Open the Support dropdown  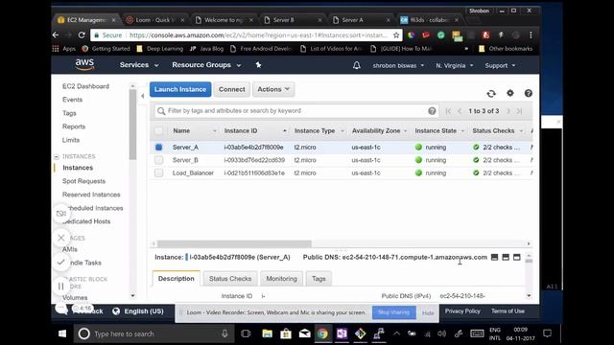click(500, 65)
